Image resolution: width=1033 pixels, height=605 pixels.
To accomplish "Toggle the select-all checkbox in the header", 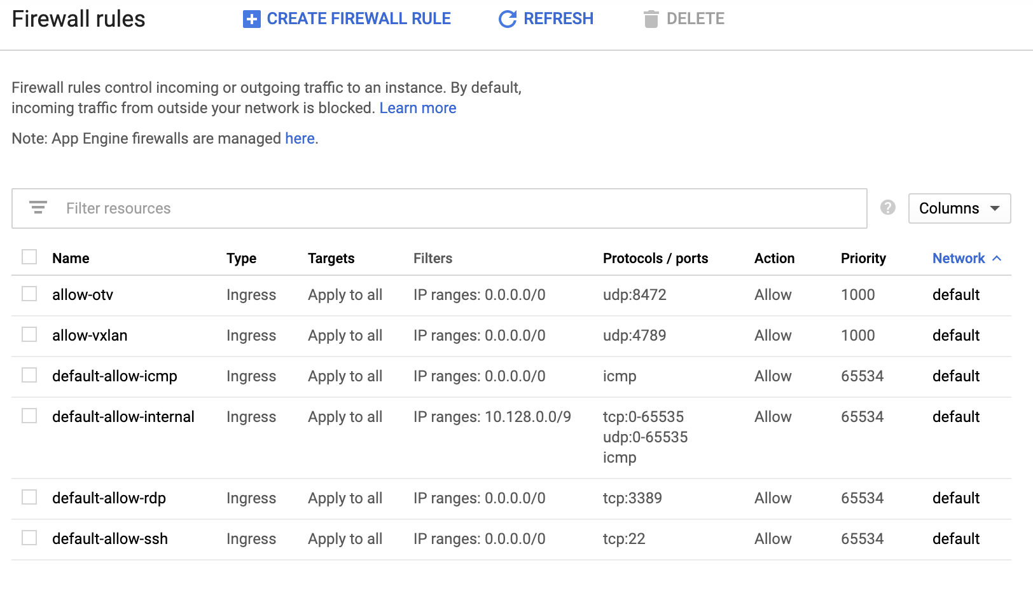I will (29, 257).
